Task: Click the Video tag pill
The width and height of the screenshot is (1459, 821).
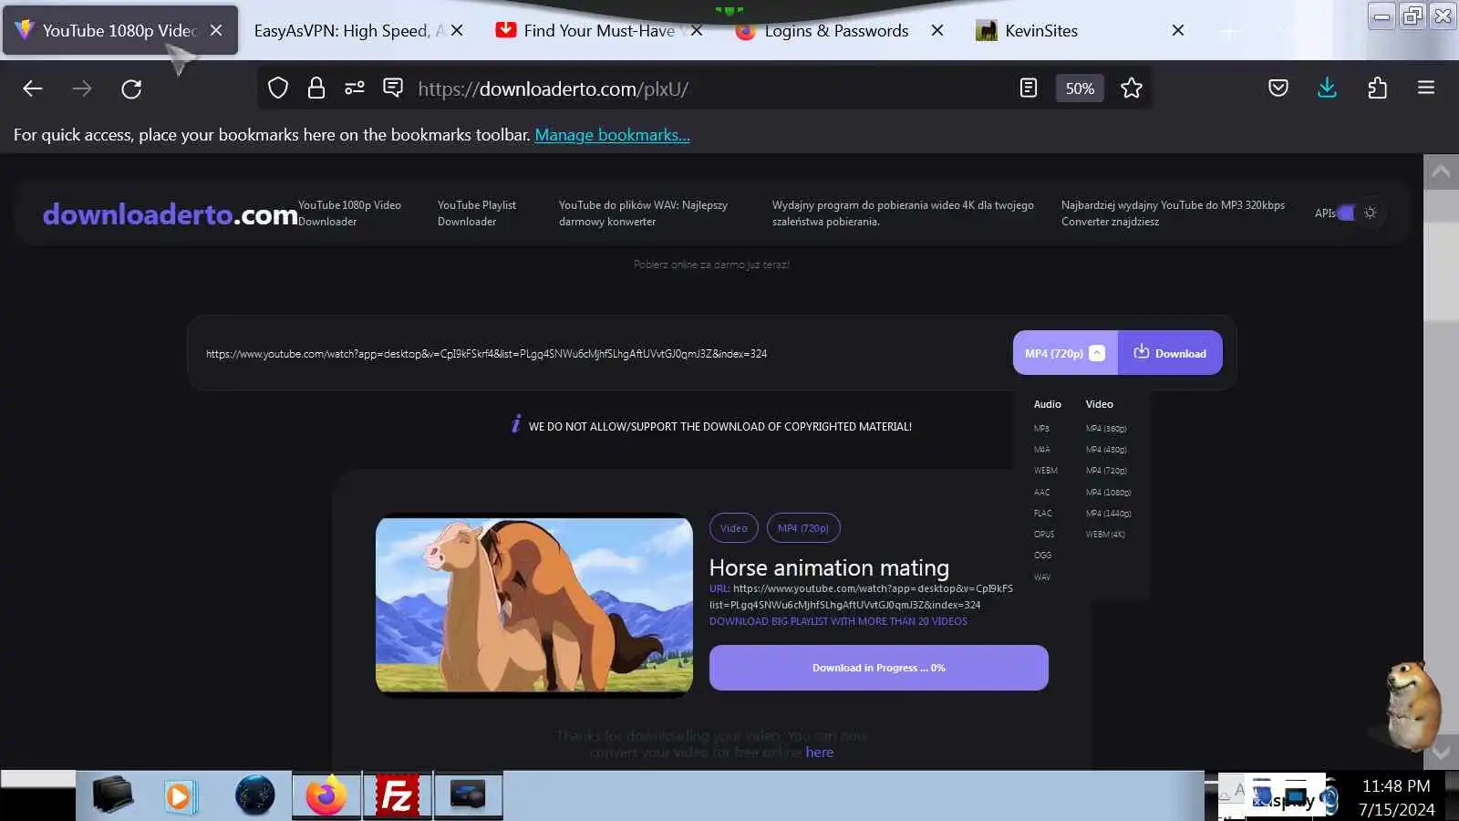Action: coord(734,528)
